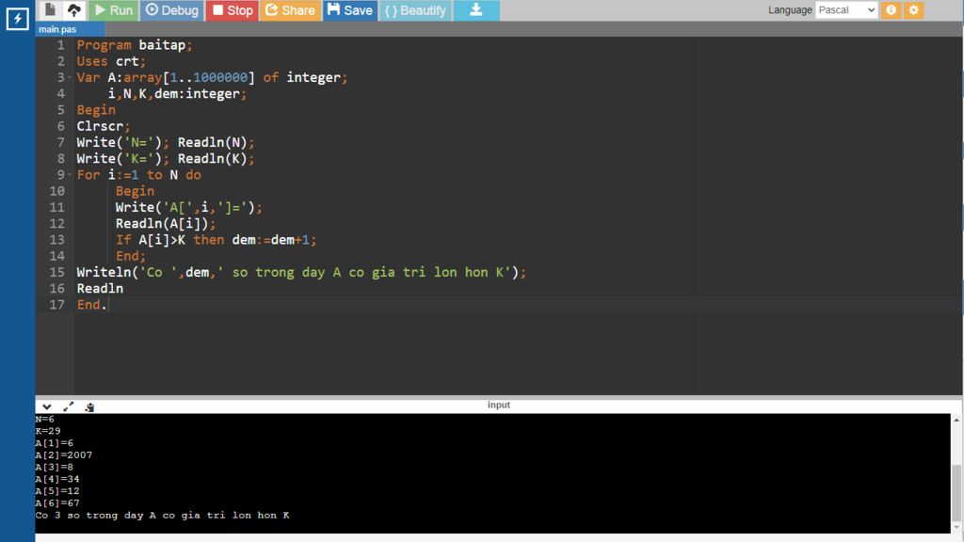Open the Language dropdown set to Pascal
Viewport: 964px width, 542px height.
(846, 9)
